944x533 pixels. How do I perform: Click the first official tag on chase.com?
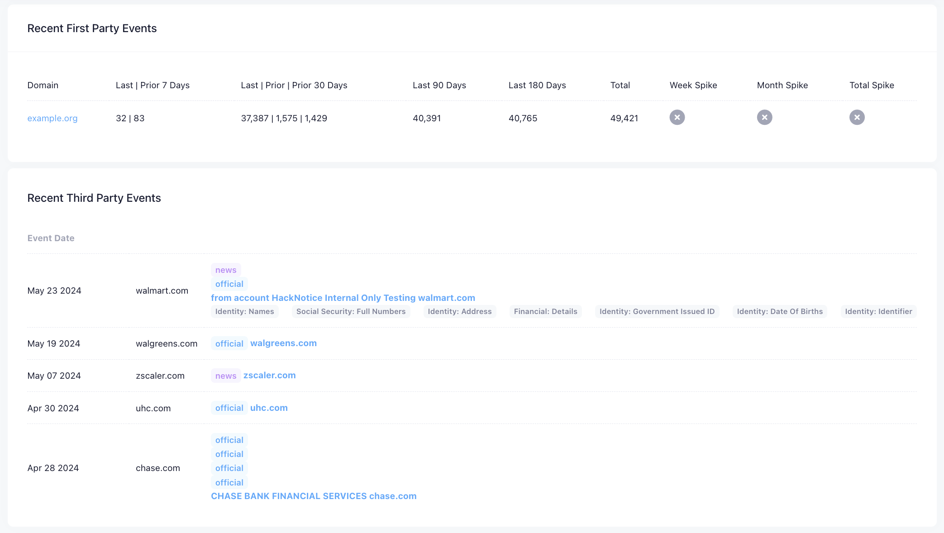pos(229,440)
